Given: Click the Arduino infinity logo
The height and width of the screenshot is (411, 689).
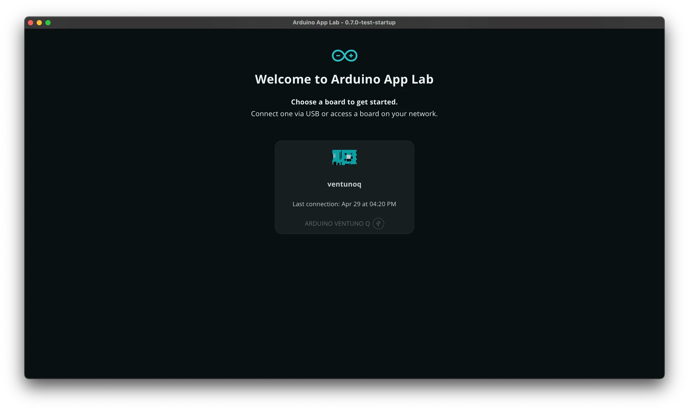Looking at the screenshot, I should pyautogui.click(x=344, y=56).
